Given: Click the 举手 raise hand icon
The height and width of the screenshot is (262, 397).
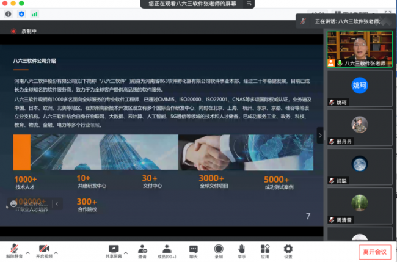Looking at the screenshot, I should coord(242,249).
